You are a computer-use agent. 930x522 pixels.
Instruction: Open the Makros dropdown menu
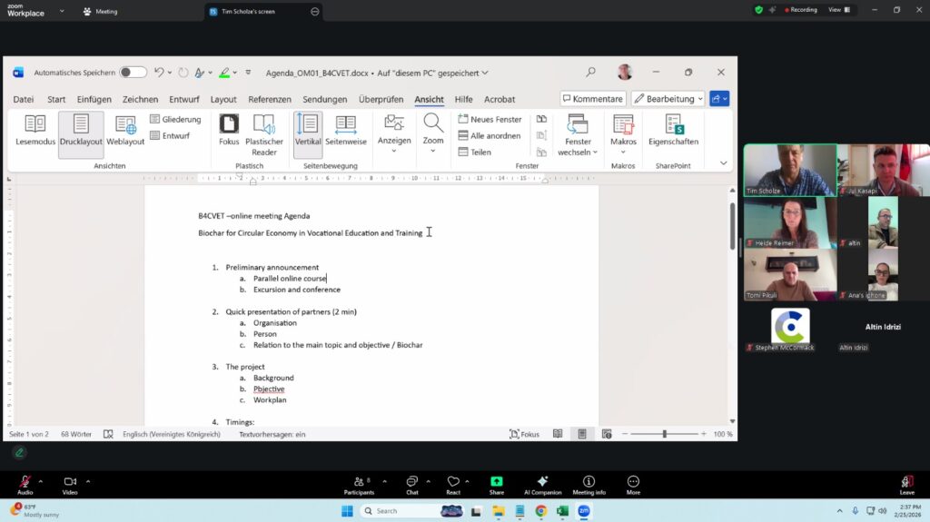tap(623, 133)
